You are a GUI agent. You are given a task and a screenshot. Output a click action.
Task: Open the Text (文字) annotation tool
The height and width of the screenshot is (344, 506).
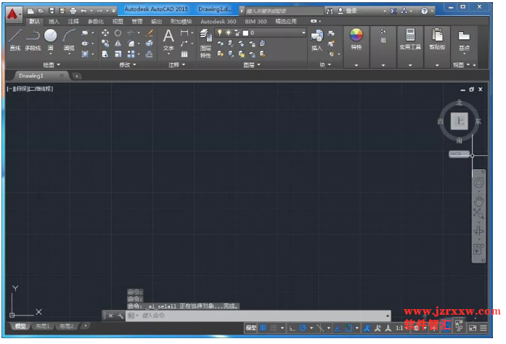[x=168, y=40]
